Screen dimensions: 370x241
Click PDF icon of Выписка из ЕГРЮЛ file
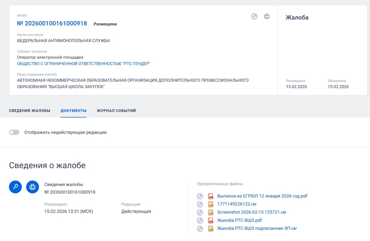click(211, 196)
